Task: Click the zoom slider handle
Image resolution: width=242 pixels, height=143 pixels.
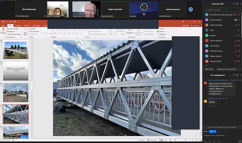Action: (x=185, y=140)
